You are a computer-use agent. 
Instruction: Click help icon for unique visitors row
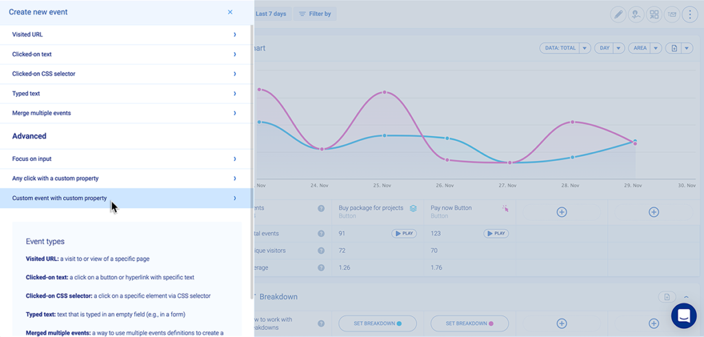tap(321, 250)
